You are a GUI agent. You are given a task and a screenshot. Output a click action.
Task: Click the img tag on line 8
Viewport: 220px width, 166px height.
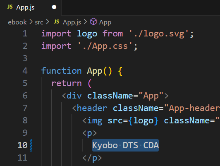(95, 121)
